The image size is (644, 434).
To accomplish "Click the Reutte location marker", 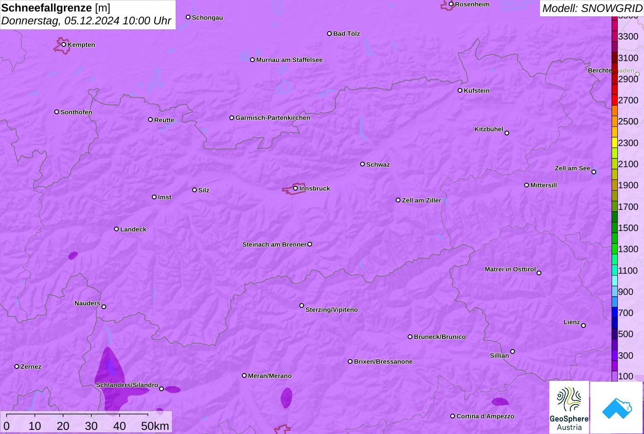I will pyautogui.click(x=150, y=120).
